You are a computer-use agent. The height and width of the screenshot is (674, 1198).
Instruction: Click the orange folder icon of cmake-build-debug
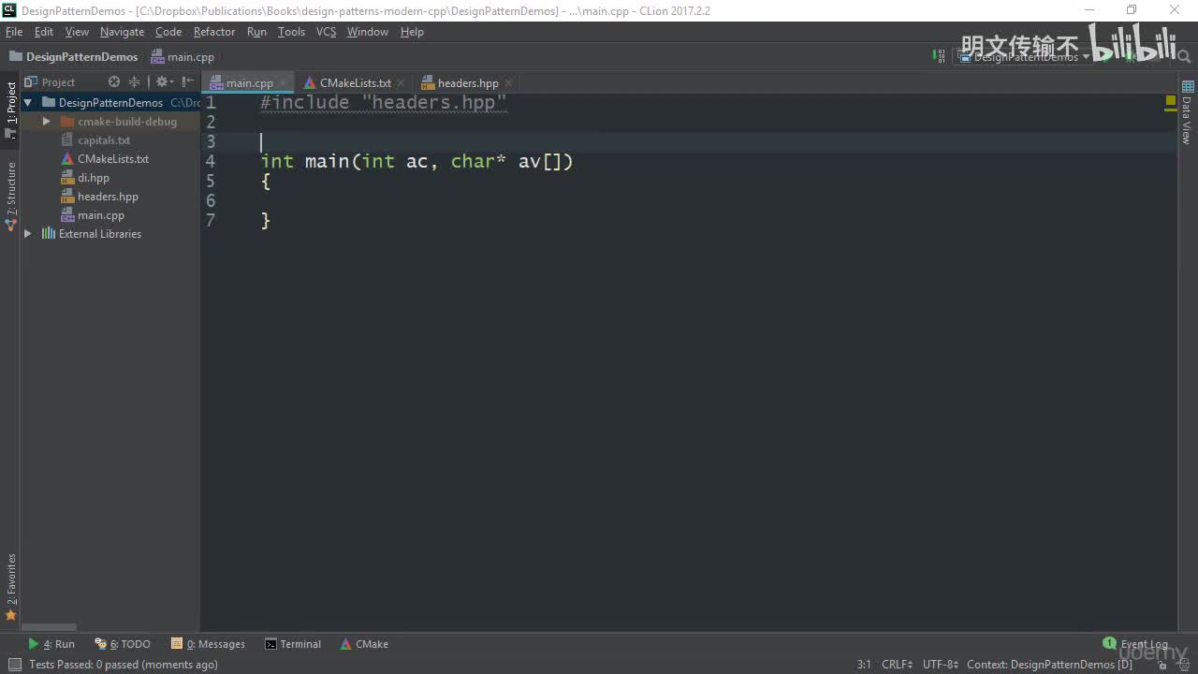[67, 122]
